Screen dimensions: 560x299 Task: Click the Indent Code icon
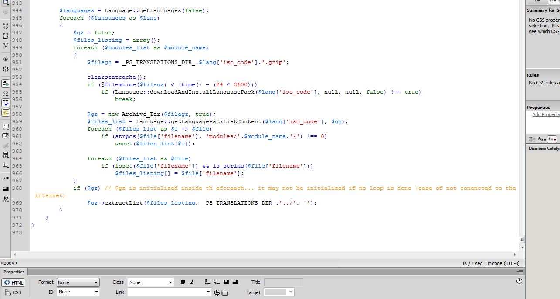(x=6, y=179)
